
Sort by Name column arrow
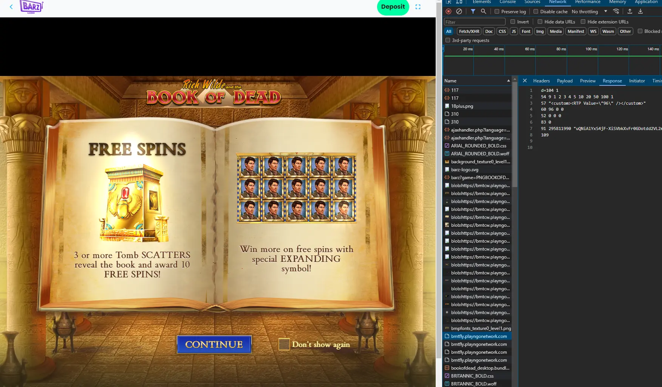click(x=508, y=81)
